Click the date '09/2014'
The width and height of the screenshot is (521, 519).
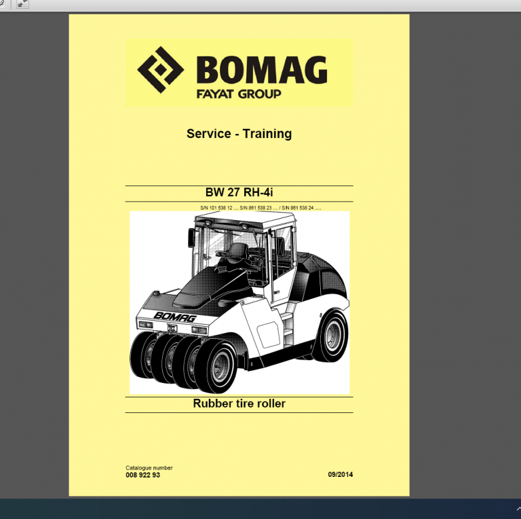[x=341, y=475]
